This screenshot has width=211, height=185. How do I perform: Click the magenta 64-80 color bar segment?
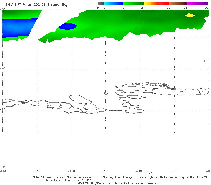click(197, 3)
